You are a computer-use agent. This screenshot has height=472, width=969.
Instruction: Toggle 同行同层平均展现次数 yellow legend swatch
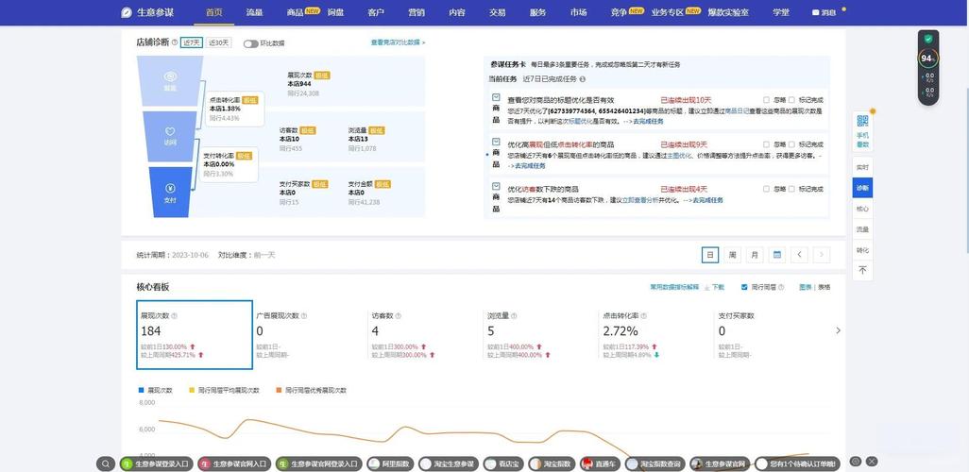coord(192,391)
